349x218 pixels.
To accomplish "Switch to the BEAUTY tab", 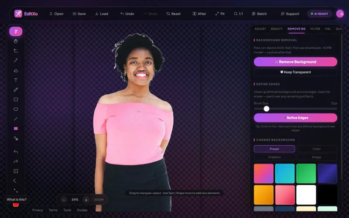I will point(277,29).
